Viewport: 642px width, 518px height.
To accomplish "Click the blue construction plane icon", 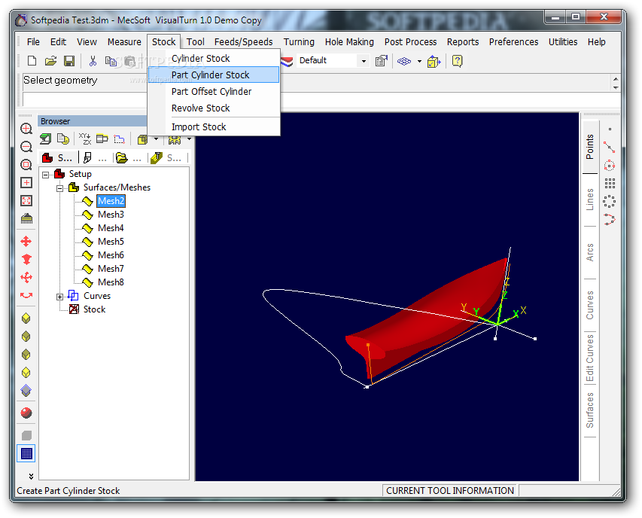I will point(404,61).
